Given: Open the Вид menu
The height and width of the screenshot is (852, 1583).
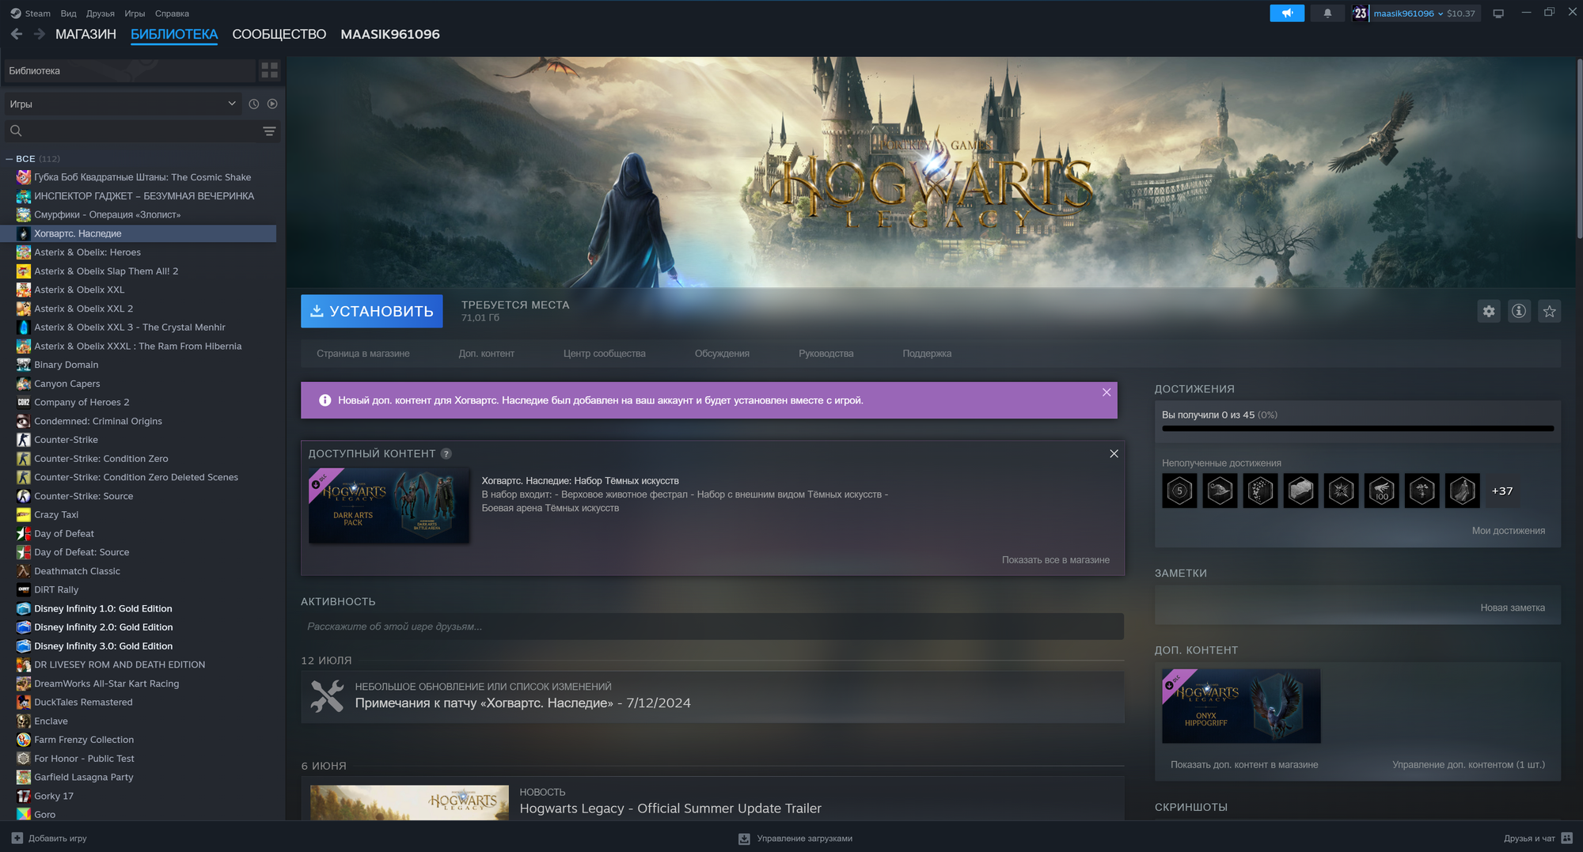Looking at the screenshot, I should click(69, 13).
